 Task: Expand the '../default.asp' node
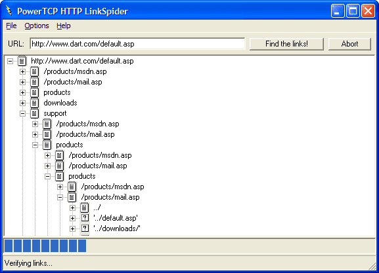[72, 218]
